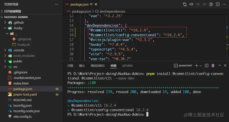Click the new terminal plus icon

(x=196, y=66)
